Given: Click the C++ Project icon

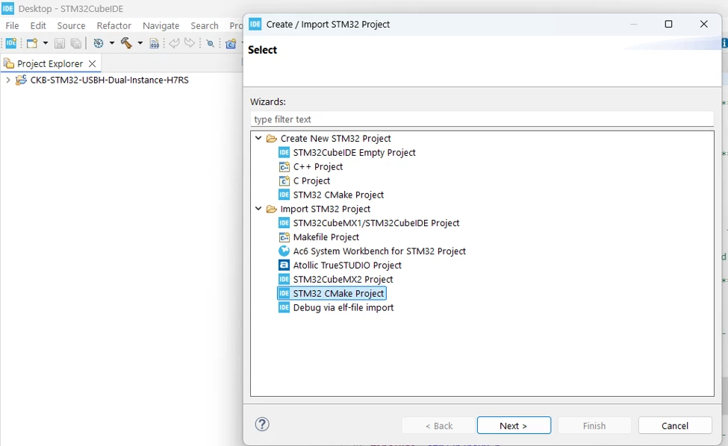Looking at the screenshot, I should (284, 166).
